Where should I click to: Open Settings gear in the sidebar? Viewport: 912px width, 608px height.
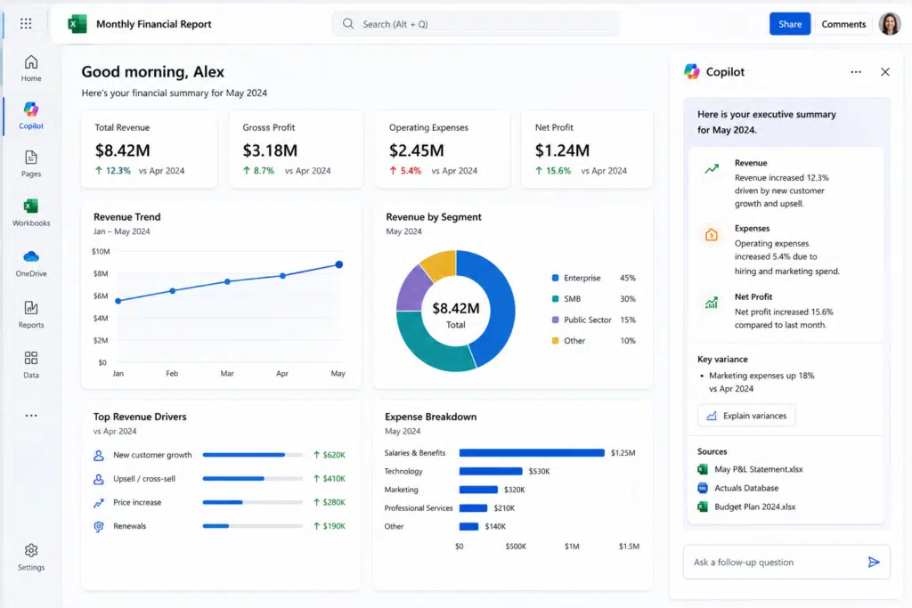pyautogui.click(x=31, y=557)
